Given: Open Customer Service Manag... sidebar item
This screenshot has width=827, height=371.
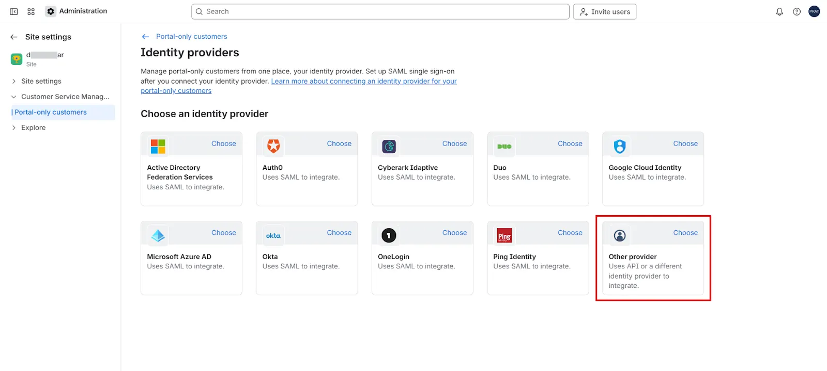Looking at the screenshot, I should click(x=65, y=97).
